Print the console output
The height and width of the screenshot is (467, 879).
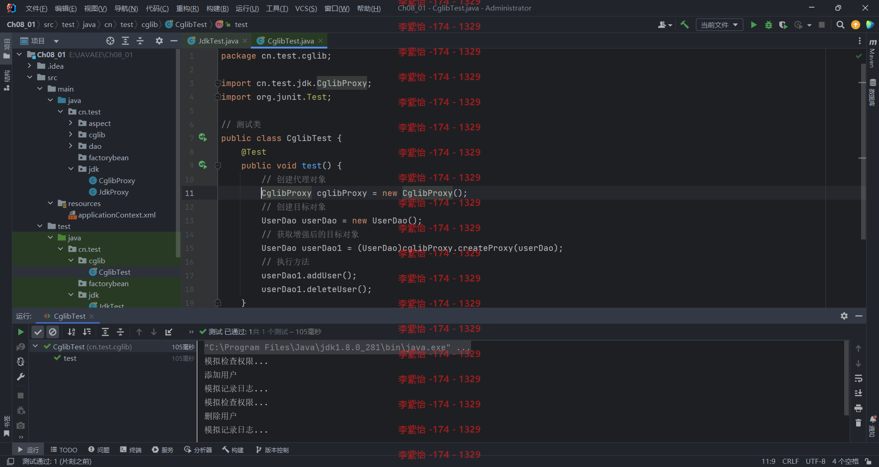coord(858,408)
